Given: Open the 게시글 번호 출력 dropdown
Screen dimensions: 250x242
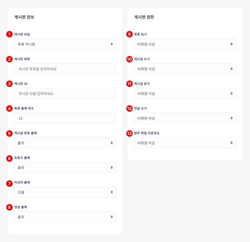Looking at the screenshot, I should (x=65, y=143).
